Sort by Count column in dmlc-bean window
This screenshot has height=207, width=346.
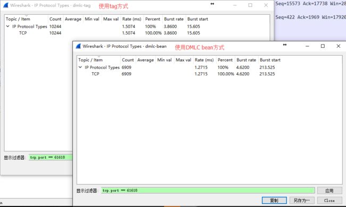(x=128, y=60)
